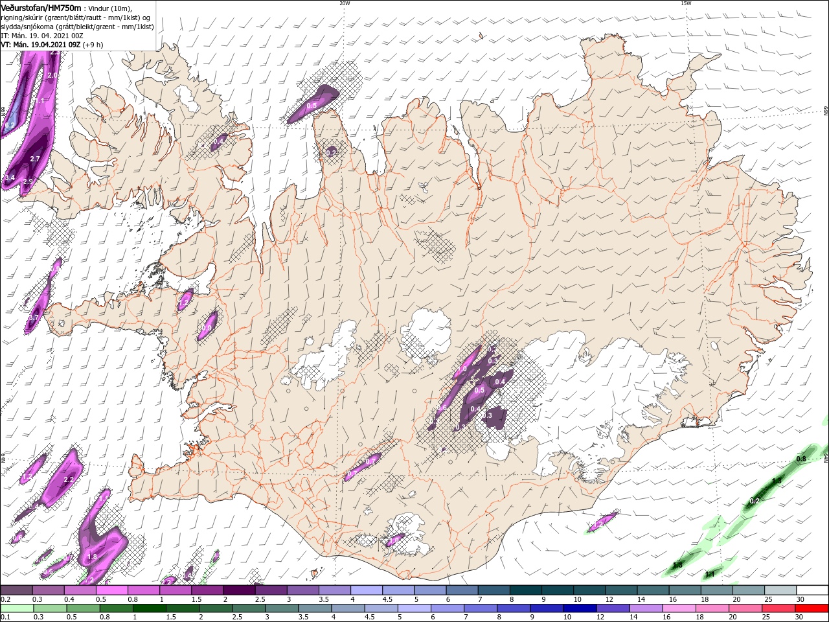Select the dark green 1 swatch in bottom legend row

149,608
